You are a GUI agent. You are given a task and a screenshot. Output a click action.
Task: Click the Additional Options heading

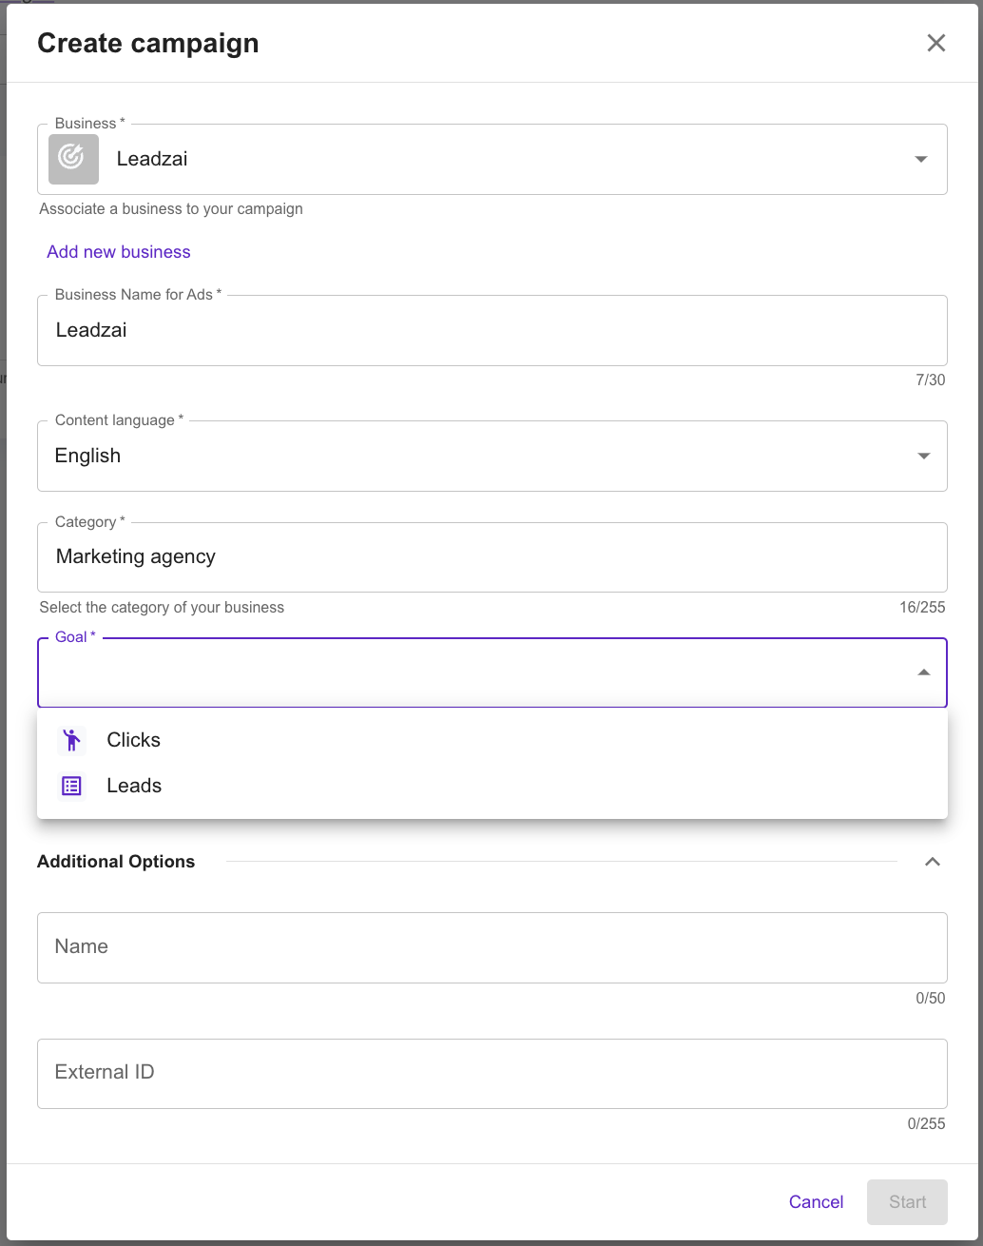(116, 862)
